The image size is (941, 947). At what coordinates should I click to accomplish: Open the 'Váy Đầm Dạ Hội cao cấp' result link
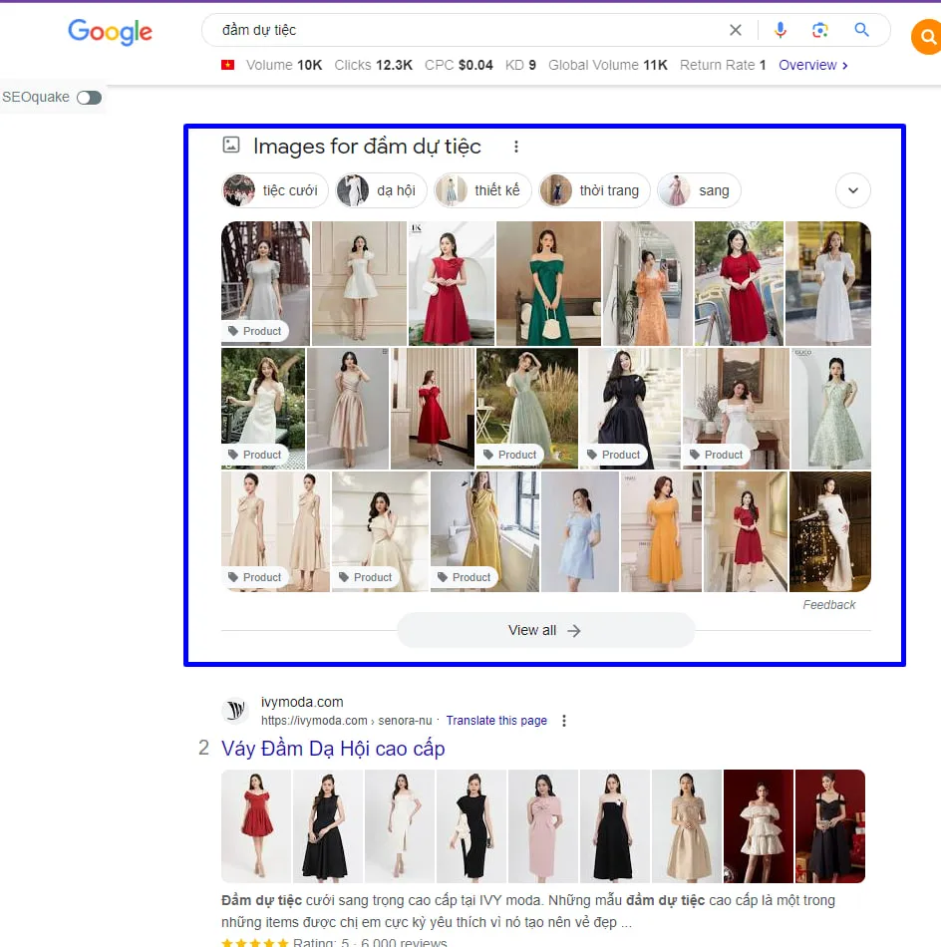[333, 748]
